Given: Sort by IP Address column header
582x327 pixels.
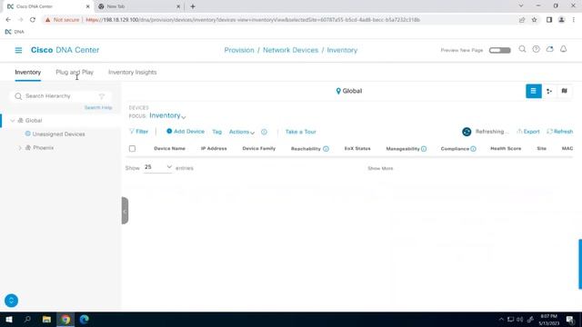Looking at the screenshot, I should pos(214,149).
